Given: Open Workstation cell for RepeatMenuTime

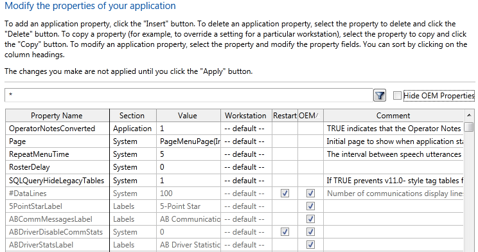Looking at the screenshot, I should tap(246, 154).
